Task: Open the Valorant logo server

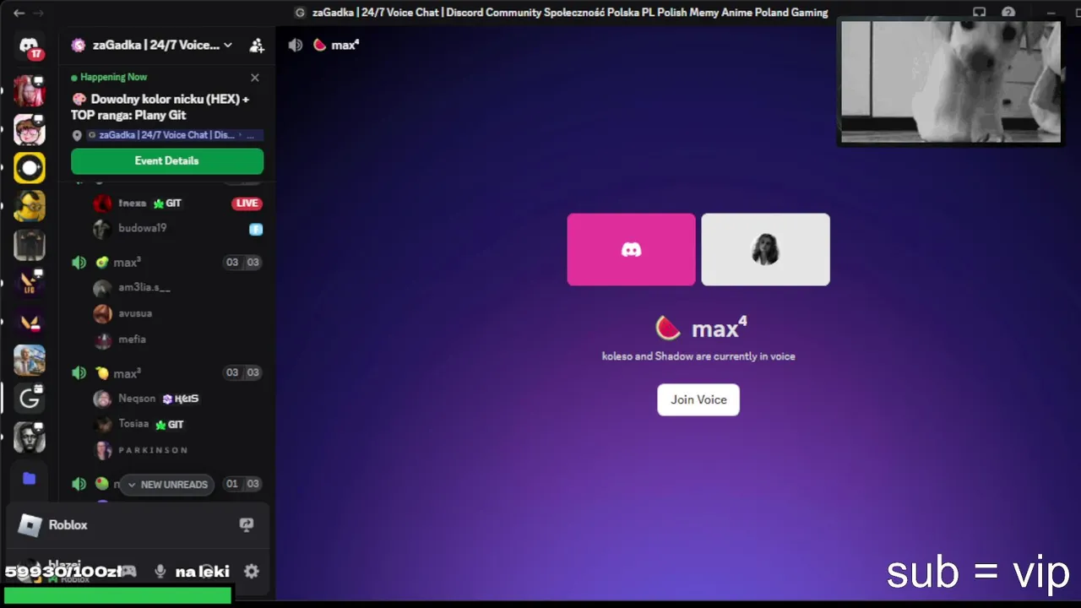Action: click(30, 322)
